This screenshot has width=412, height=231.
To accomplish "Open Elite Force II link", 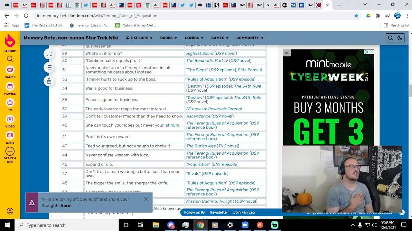I will pos(250,70).
